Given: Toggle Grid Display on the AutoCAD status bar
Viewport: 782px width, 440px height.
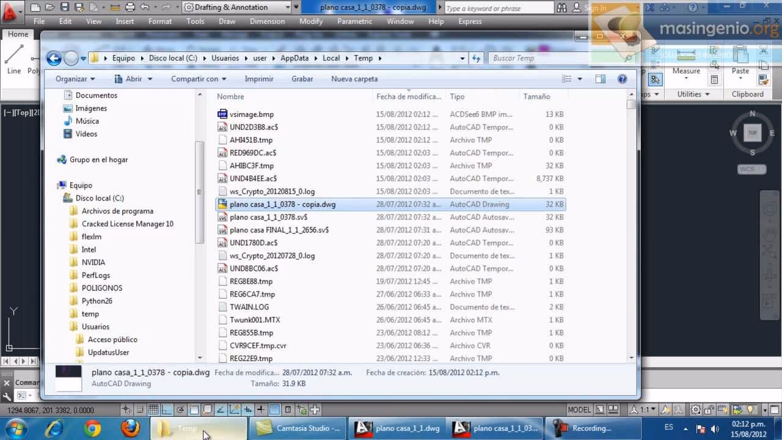Looking at the screenshot, I should 154,409.
